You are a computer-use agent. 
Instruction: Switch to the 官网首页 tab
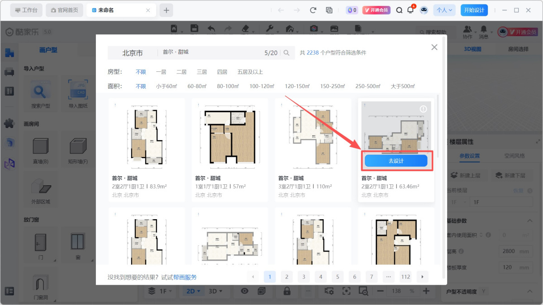click(x=65, y=10)
